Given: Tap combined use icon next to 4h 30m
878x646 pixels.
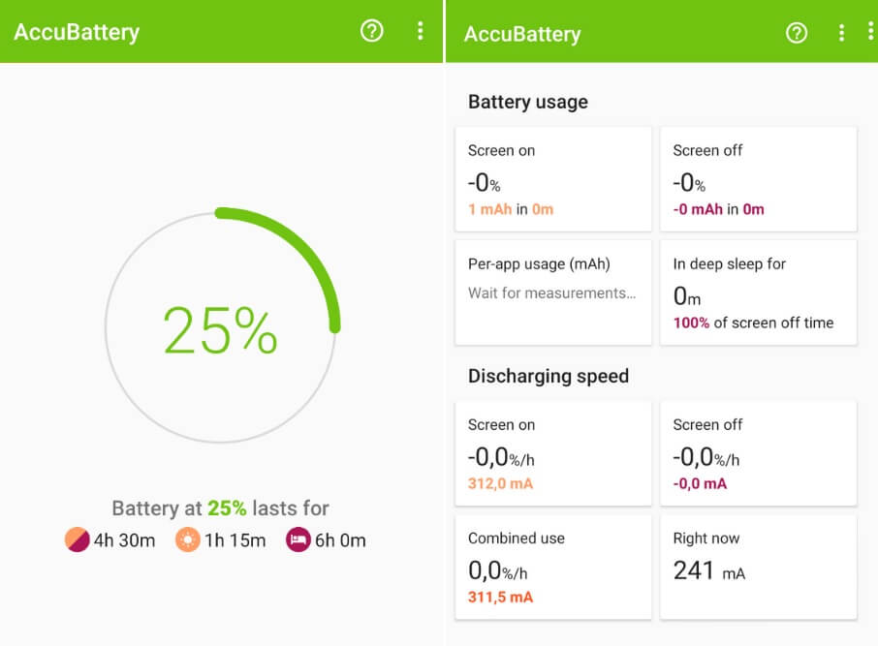Looking at the screenshot, I should pyautogui.click(x=78, y=539).
